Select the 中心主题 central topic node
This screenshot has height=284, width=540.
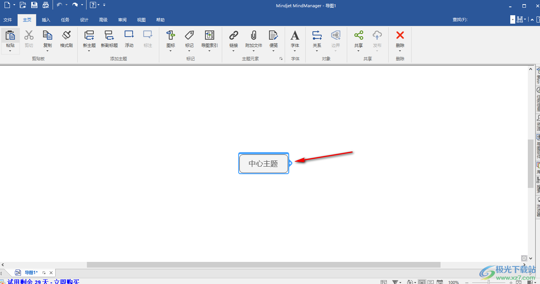coord(263,164)
